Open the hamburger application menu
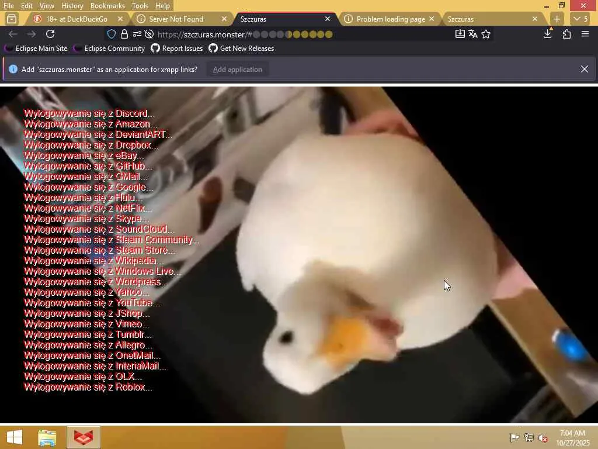Image resolution: width=598 pixels, height=449 pixels. coord(585,34)
